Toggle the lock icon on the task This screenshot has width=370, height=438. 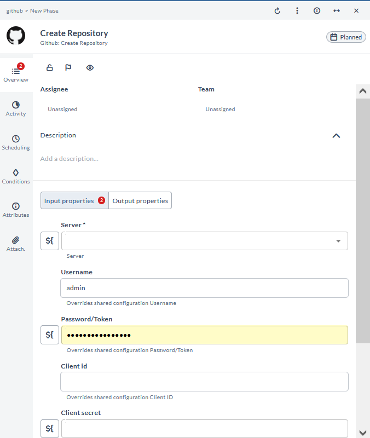tap(50, 68)
